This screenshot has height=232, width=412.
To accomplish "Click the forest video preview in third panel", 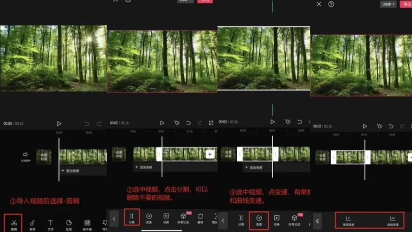I will (x=264, y=58).
